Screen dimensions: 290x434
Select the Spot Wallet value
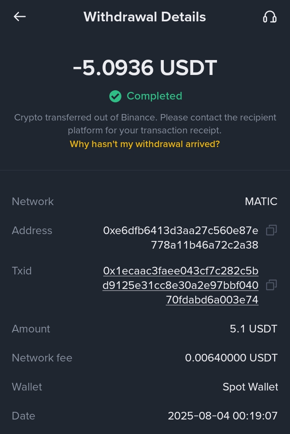[x=250, y=387]
